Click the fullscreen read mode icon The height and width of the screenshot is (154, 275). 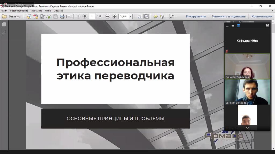coord(172,16)
